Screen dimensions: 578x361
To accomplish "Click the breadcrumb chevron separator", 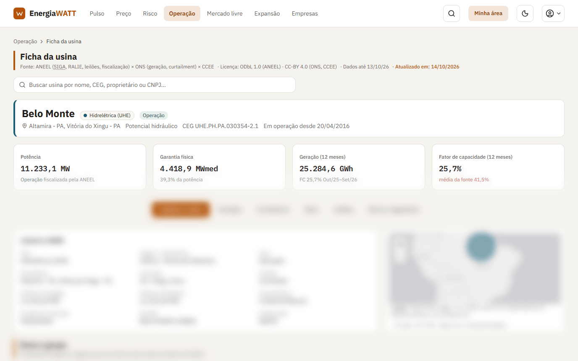I will (x=42, y=42).
